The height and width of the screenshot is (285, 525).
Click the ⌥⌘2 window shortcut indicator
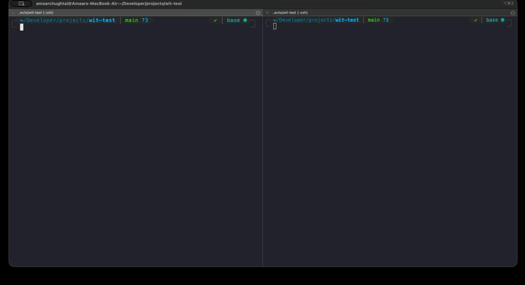coord(508,3)
